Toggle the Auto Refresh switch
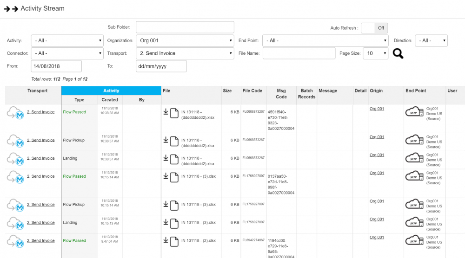465x258 pixels. tap(374, 28)
